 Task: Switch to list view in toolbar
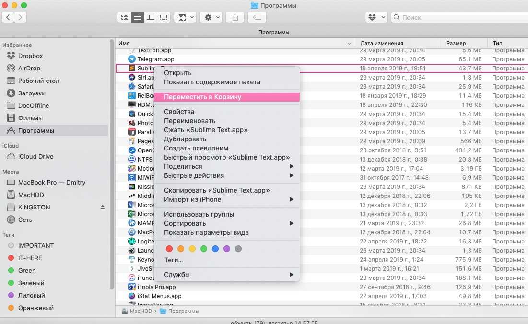click(138, 17)
